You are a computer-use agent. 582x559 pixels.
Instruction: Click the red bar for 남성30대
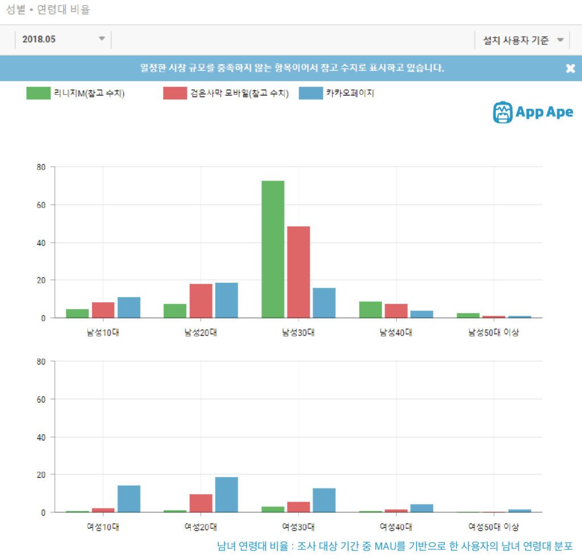[x=298, y=272]
